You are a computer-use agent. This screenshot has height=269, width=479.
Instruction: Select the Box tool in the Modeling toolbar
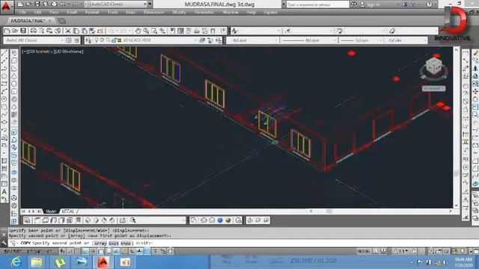[x=14, y=61]
